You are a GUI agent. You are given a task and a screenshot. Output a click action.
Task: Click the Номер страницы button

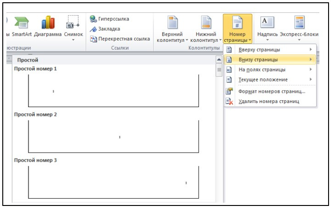tap(237, 28)
